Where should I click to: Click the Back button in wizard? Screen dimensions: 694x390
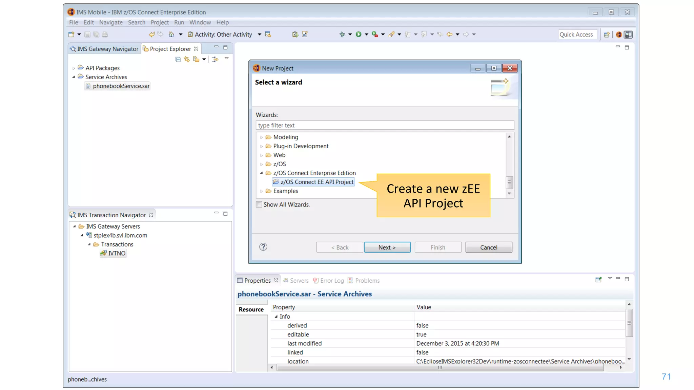click(x=340, y=247)
